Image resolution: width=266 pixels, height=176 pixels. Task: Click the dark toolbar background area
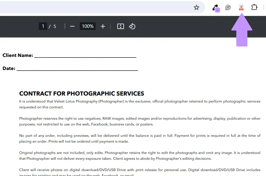pyautogui.click(x=175, y=26)
